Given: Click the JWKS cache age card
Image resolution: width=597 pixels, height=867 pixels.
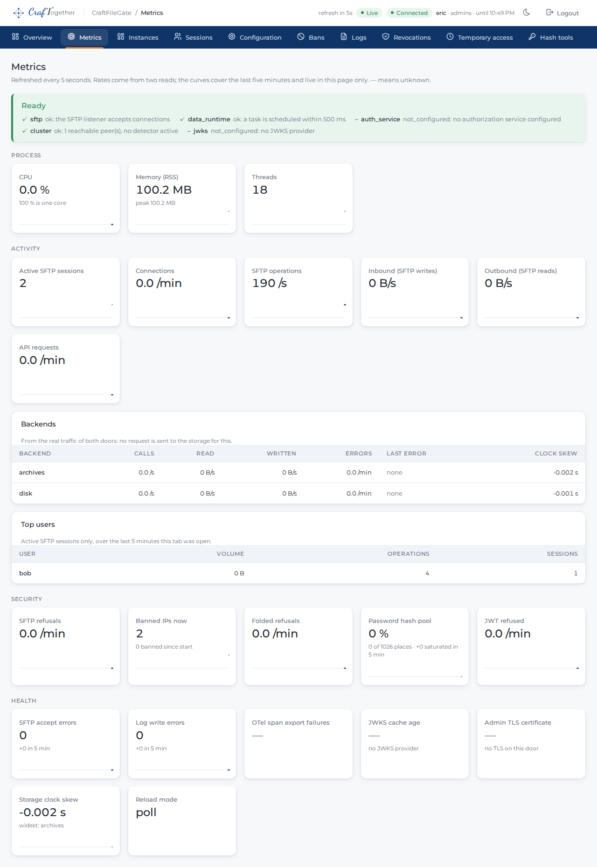Looking at the screenshot, I should pos(415,744).
